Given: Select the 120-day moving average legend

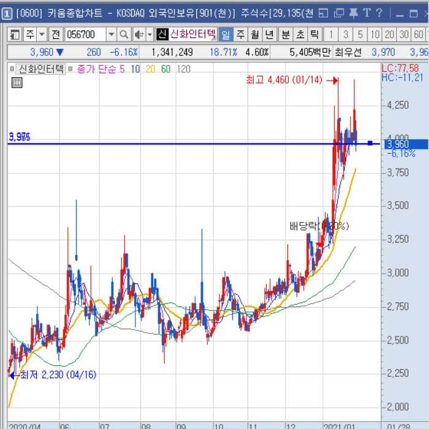Looking at the screenshot, I should (x=183, y=69).
